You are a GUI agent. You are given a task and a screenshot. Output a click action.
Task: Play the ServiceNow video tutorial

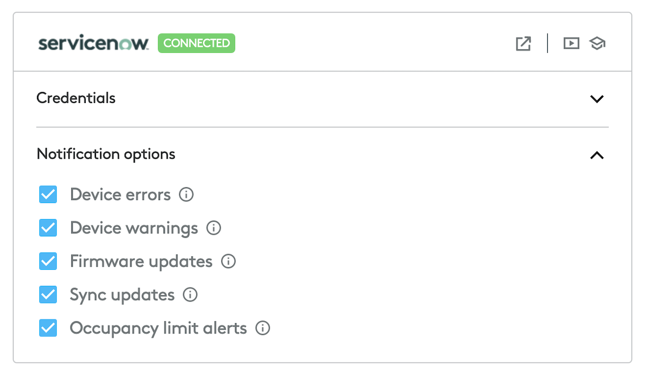571,43
